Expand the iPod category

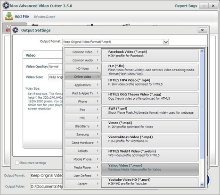click(82, 110)
